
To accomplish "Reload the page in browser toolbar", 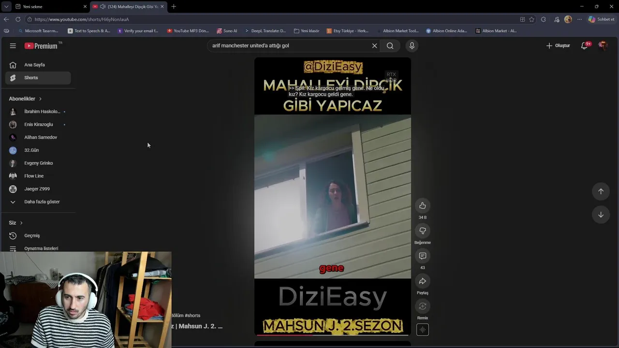I will (x=18, y=19).
